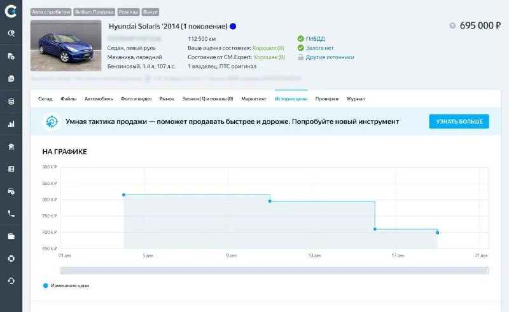Click the grey question icon beside the price
Image resolution: width=509 pixels, height=312 pixels.
click(452, 25)
